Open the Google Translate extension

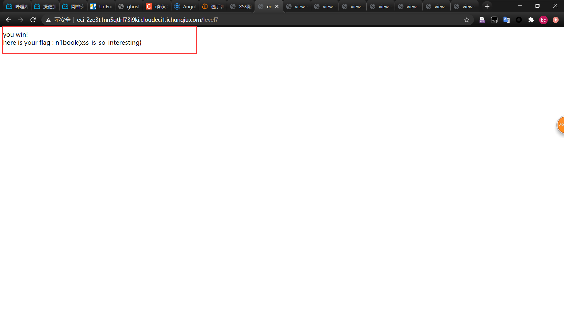[x=506, y=20]
